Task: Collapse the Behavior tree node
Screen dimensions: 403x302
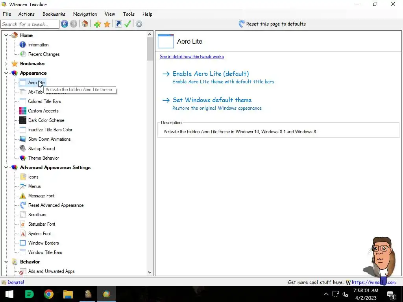Action: pyautogui.click(x=6, y=262)
